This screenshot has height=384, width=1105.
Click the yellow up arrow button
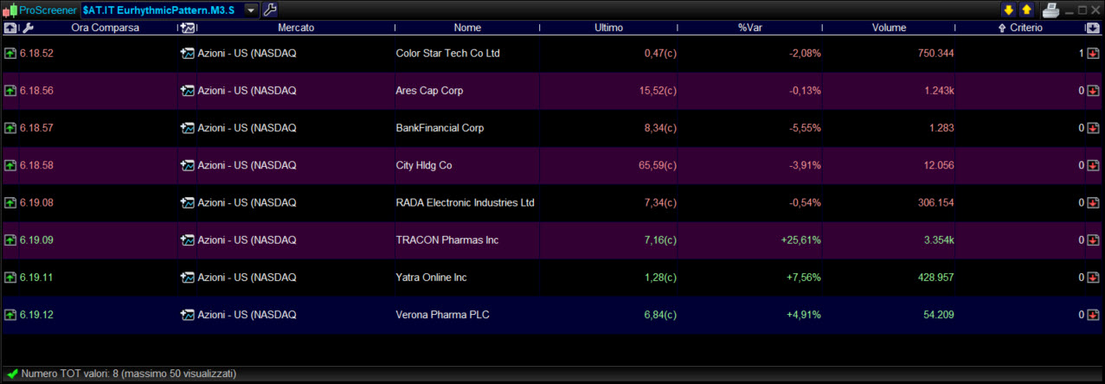[x=1026, y=10]
